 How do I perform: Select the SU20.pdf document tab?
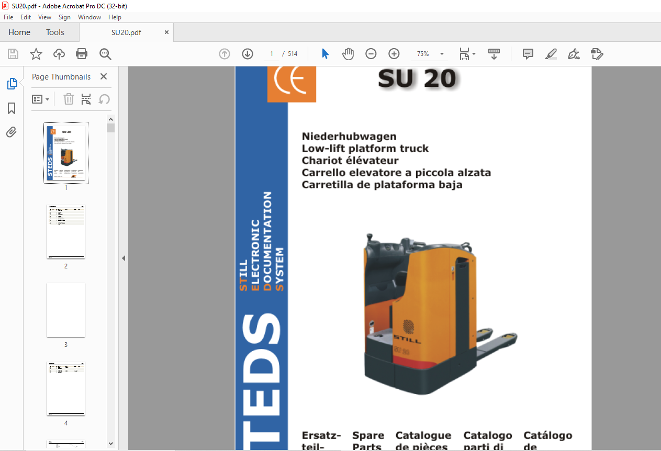point(126,32)
